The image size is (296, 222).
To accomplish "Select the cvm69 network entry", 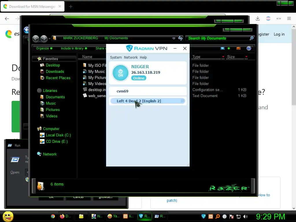I will tap(148, 91).
